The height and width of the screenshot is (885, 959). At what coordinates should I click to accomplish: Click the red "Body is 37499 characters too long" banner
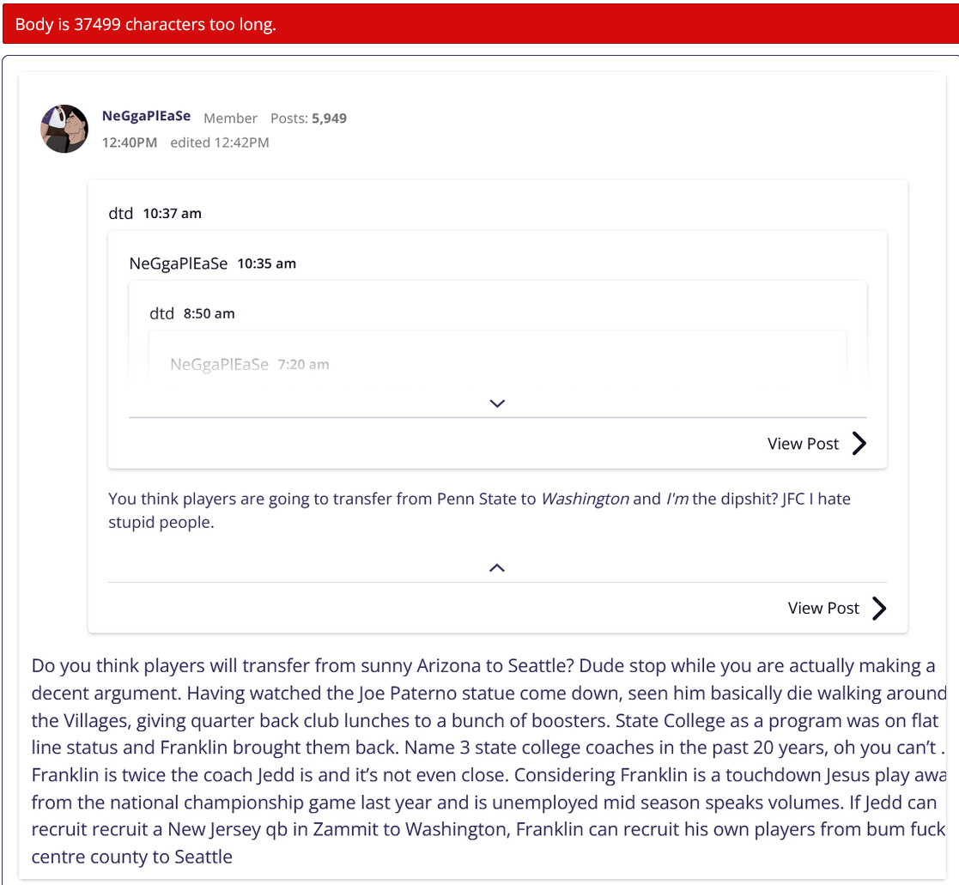[479, 24]
